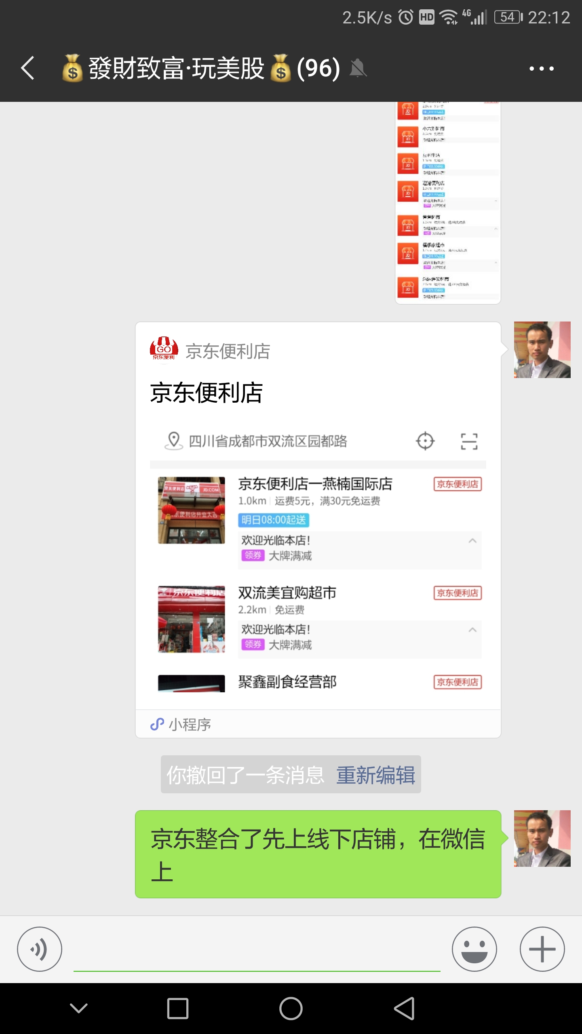Tap sender avatar beside mini program card
The width and height of the screenshot is (582, 1034).
tap(542, 350)
